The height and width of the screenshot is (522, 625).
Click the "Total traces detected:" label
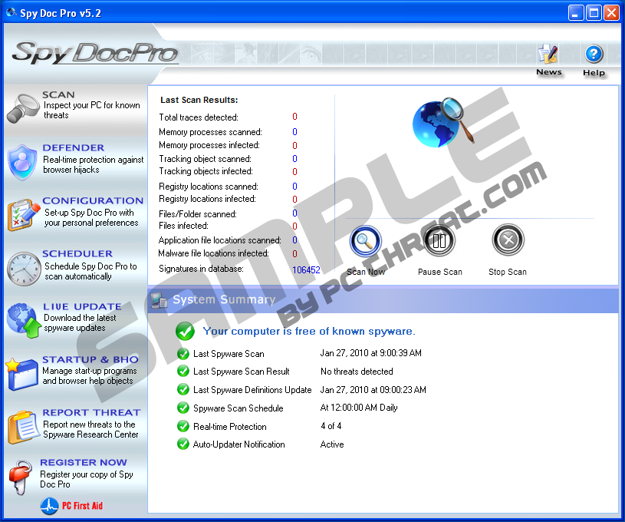(199, 117)
